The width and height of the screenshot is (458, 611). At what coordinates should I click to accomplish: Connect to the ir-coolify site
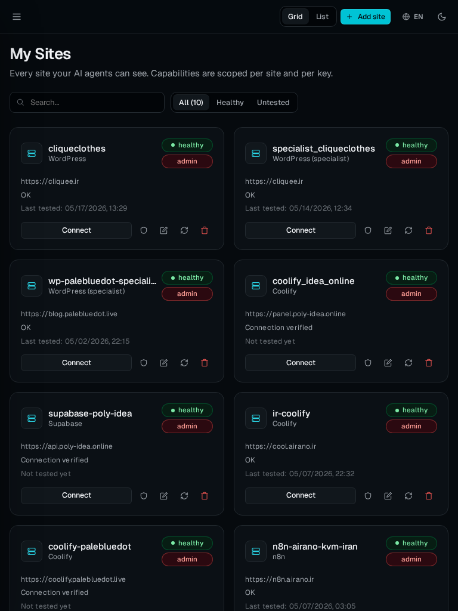tap(301, 496)
